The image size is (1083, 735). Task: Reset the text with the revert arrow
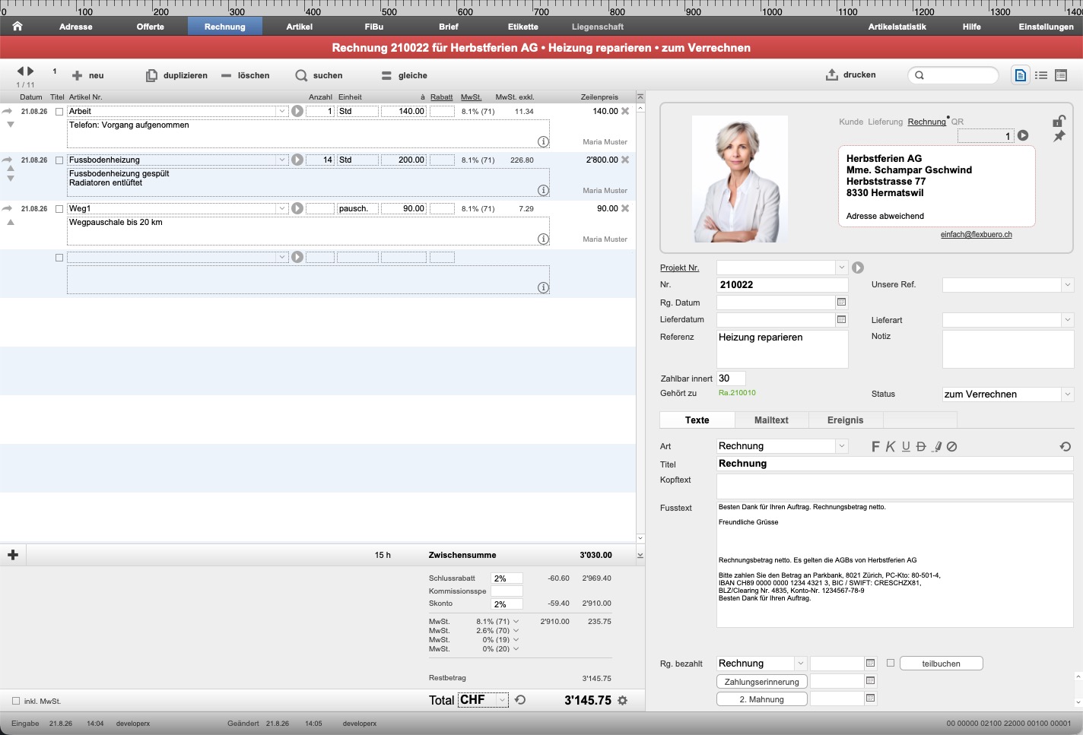[x=1066, y=446]
